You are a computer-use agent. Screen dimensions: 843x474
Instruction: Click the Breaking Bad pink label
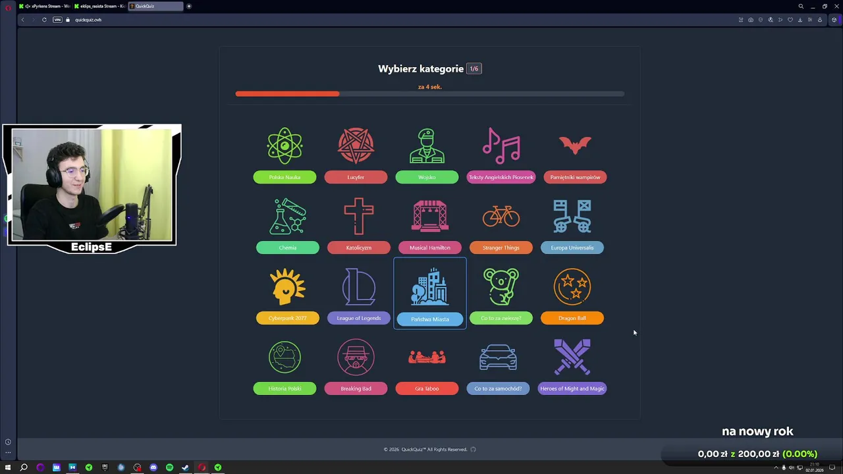click(x=356, y=388)
